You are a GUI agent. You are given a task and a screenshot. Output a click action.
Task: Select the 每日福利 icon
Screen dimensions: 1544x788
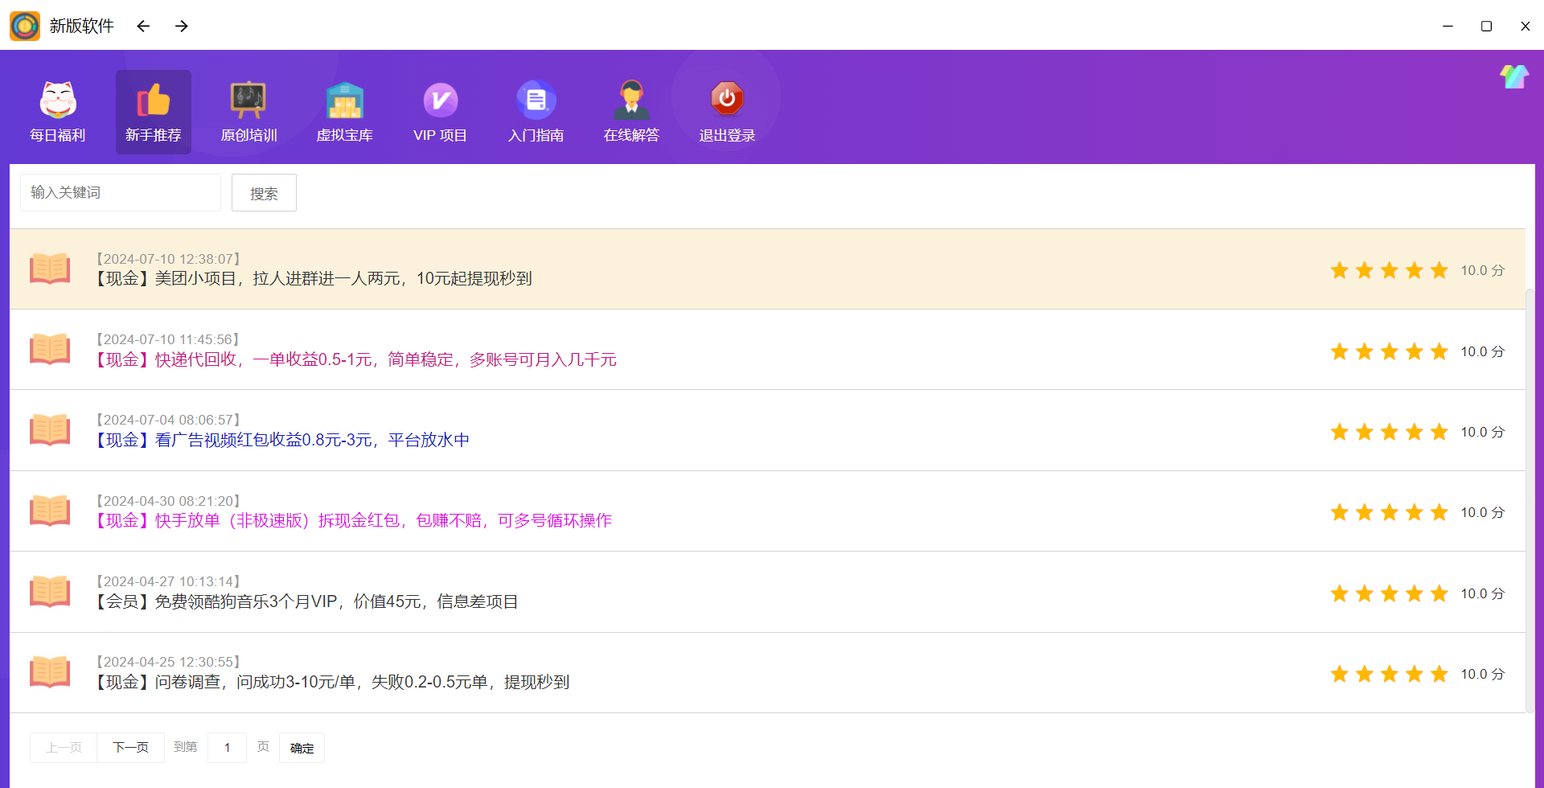(57, 109)
